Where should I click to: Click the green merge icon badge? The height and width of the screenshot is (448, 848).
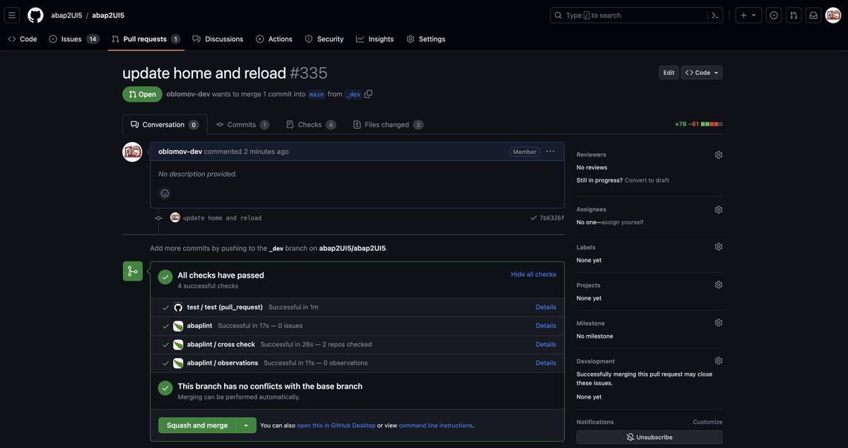132,271
